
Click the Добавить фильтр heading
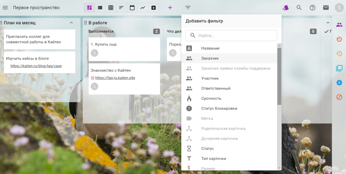point(204,21)
